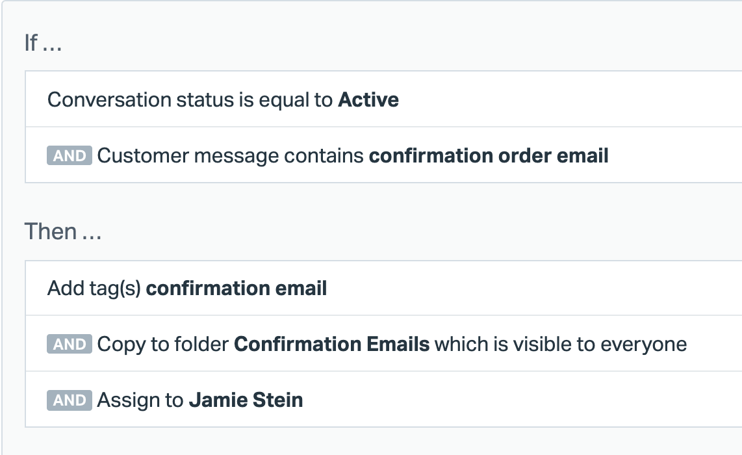
Task: Select the "confirmation email" tag value
Action: [x=237, y=288]
